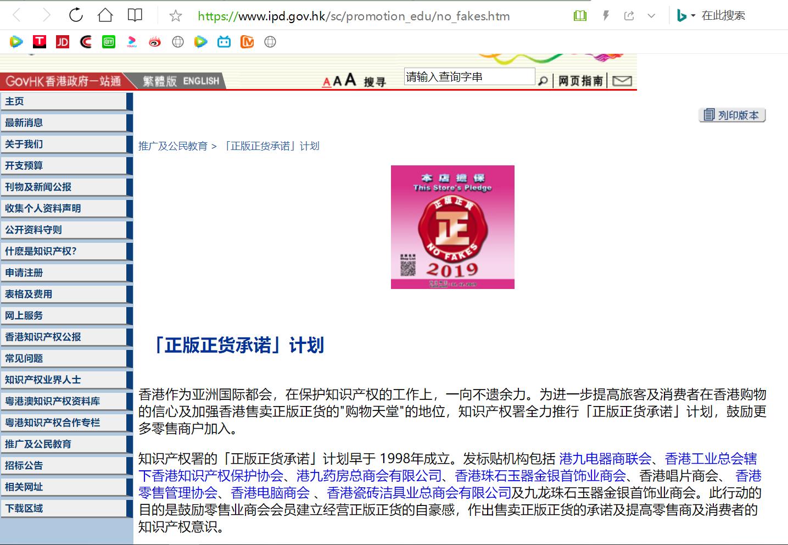Open the Mango TV bookmark
788x545 pixels.
coord(247,42)
